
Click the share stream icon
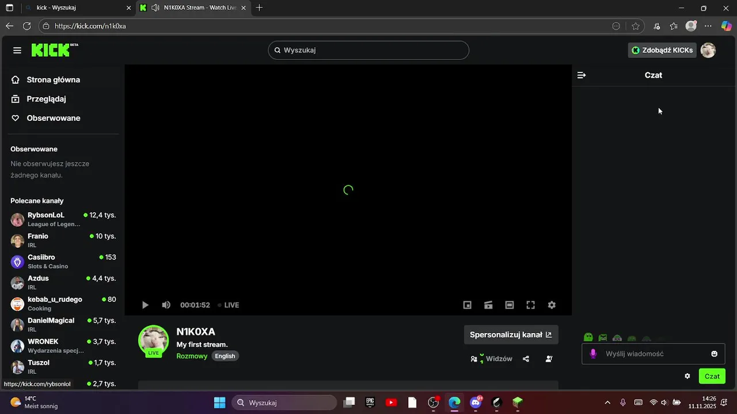point(526,359)
